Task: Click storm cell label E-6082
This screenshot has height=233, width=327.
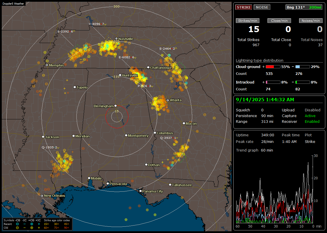Action: pyautogui.click(x=127, y=57)
